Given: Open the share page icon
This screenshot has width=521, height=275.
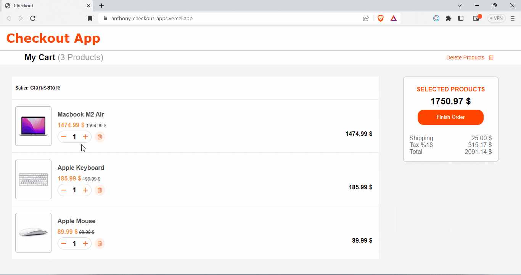Looking at the screenshot, I should pos(366,18).
